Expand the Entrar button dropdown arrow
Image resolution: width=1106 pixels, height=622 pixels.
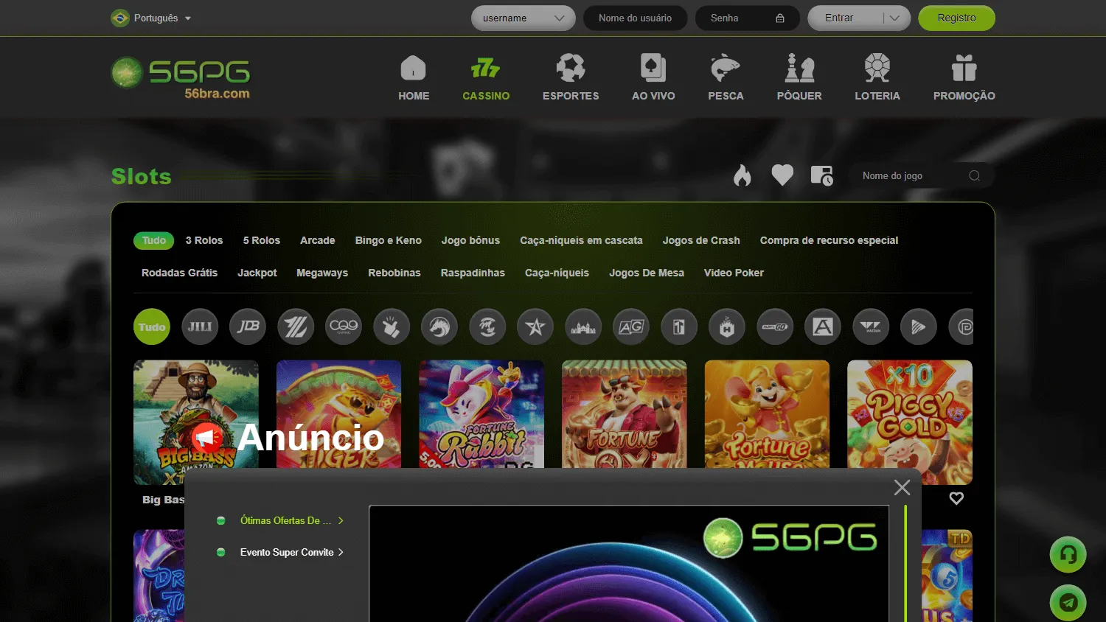[894, 18]
